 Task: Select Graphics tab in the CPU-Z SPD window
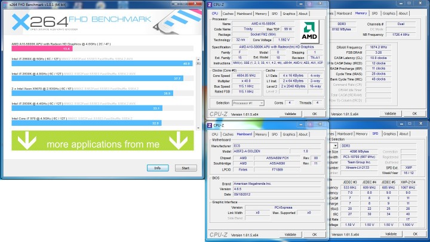[x=389, y=134]
